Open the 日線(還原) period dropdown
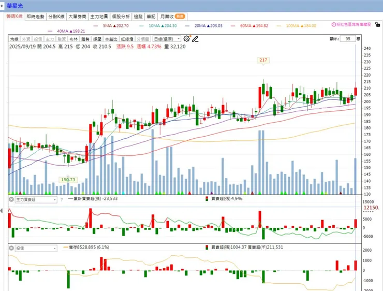This screenshot has width=383, height=291. [x=167, y=39]
